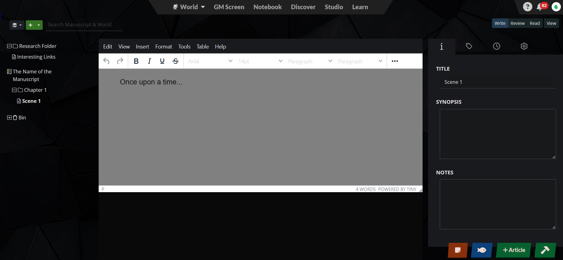Image resolution: width=563 pixels, height=260 pixels.
Task: Toggle italic formatting
Action: 149,61
